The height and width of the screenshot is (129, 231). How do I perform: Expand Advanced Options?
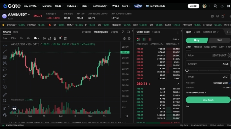[x=196, y=93]
